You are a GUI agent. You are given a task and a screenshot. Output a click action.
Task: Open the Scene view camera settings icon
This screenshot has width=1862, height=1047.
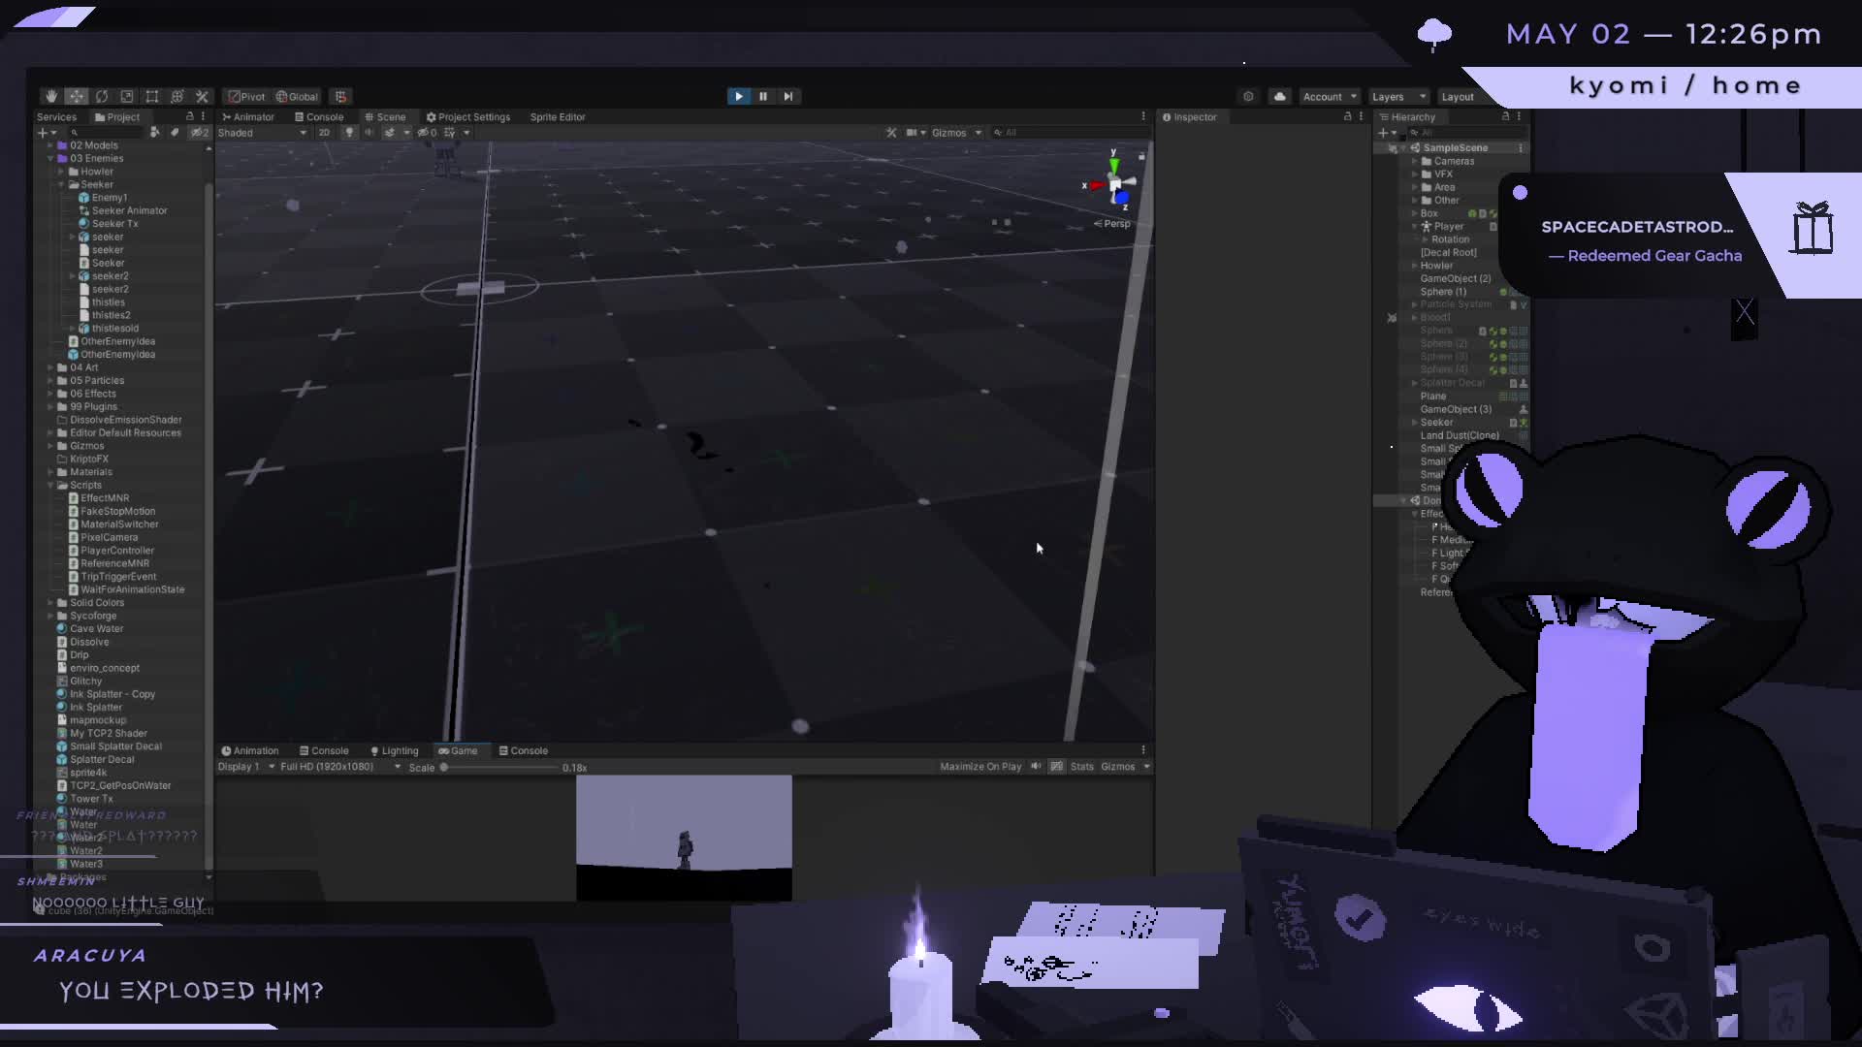tap(915, 132)
